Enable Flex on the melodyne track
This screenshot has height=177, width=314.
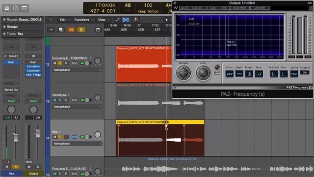(74, 100)
